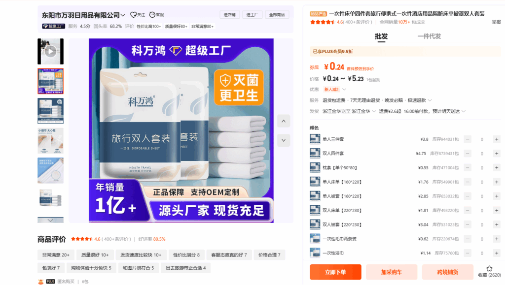Select the 枕套 color swatch image
505x285 pixels.
tap(315, 168)
